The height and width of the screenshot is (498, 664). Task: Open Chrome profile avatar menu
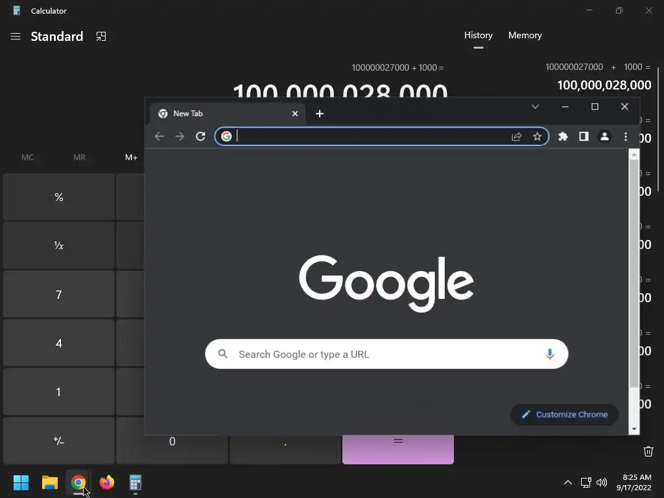(604, 136)
